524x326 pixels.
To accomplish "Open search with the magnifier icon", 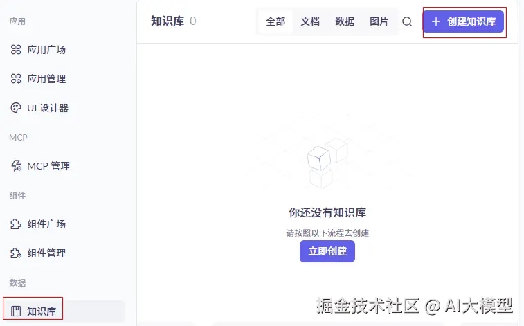I will point(407,21).
